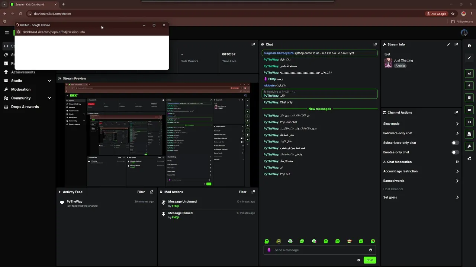
Task: Open the AI Chat Moderation external link
Action: click(x=457, y=162)
